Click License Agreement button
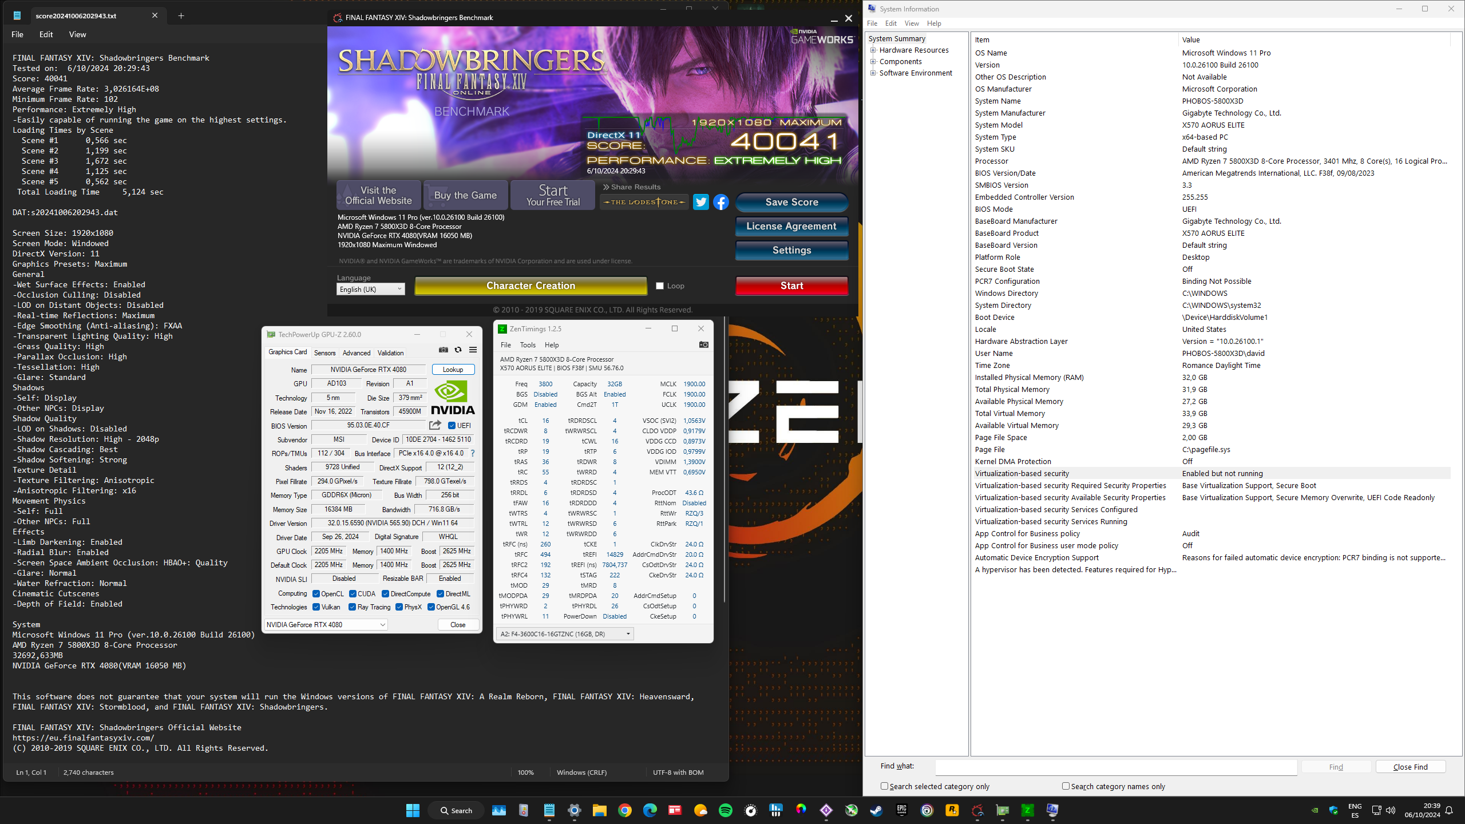Screen dimensions: 1465x824 tap(791, 226)
